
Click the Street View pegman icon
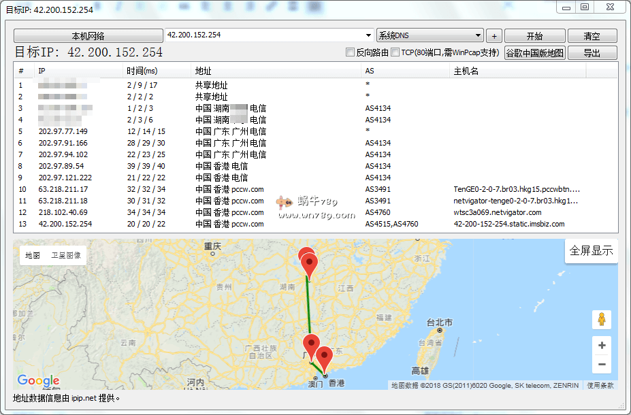602,319
